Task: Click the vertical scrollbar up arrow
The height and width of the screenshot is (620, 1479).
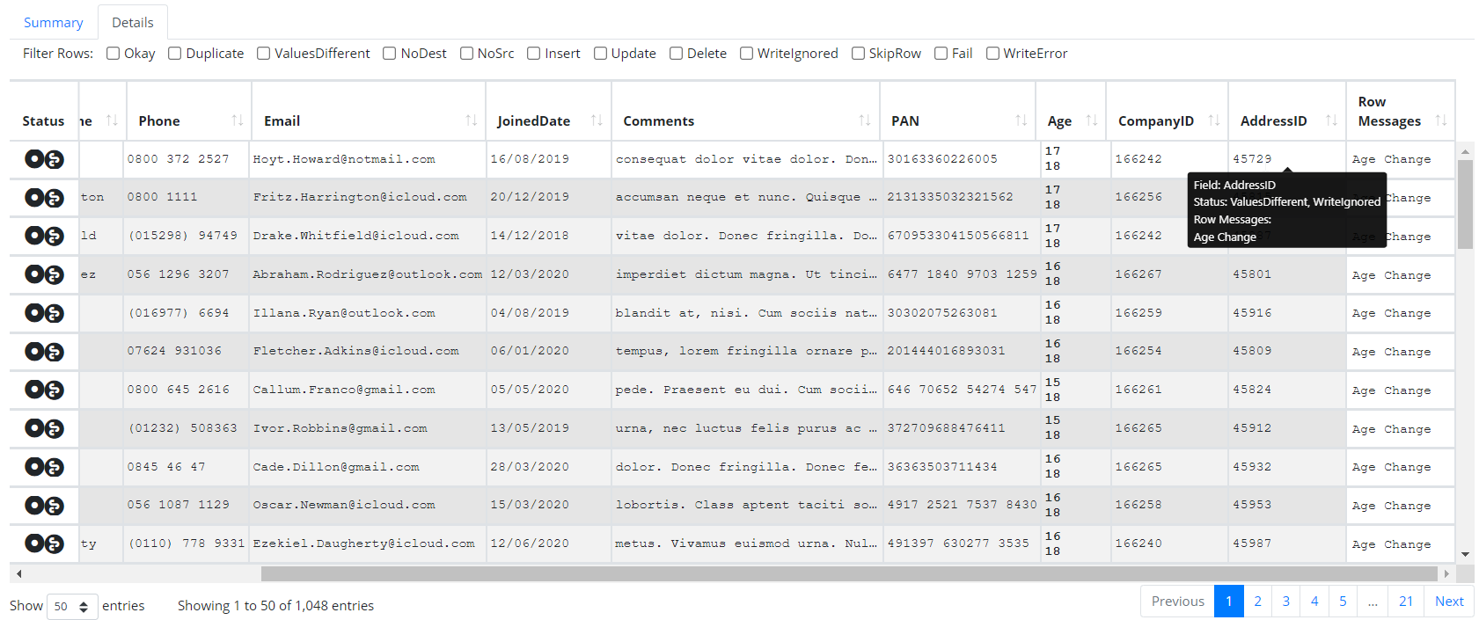Action: click(1465, 151)
